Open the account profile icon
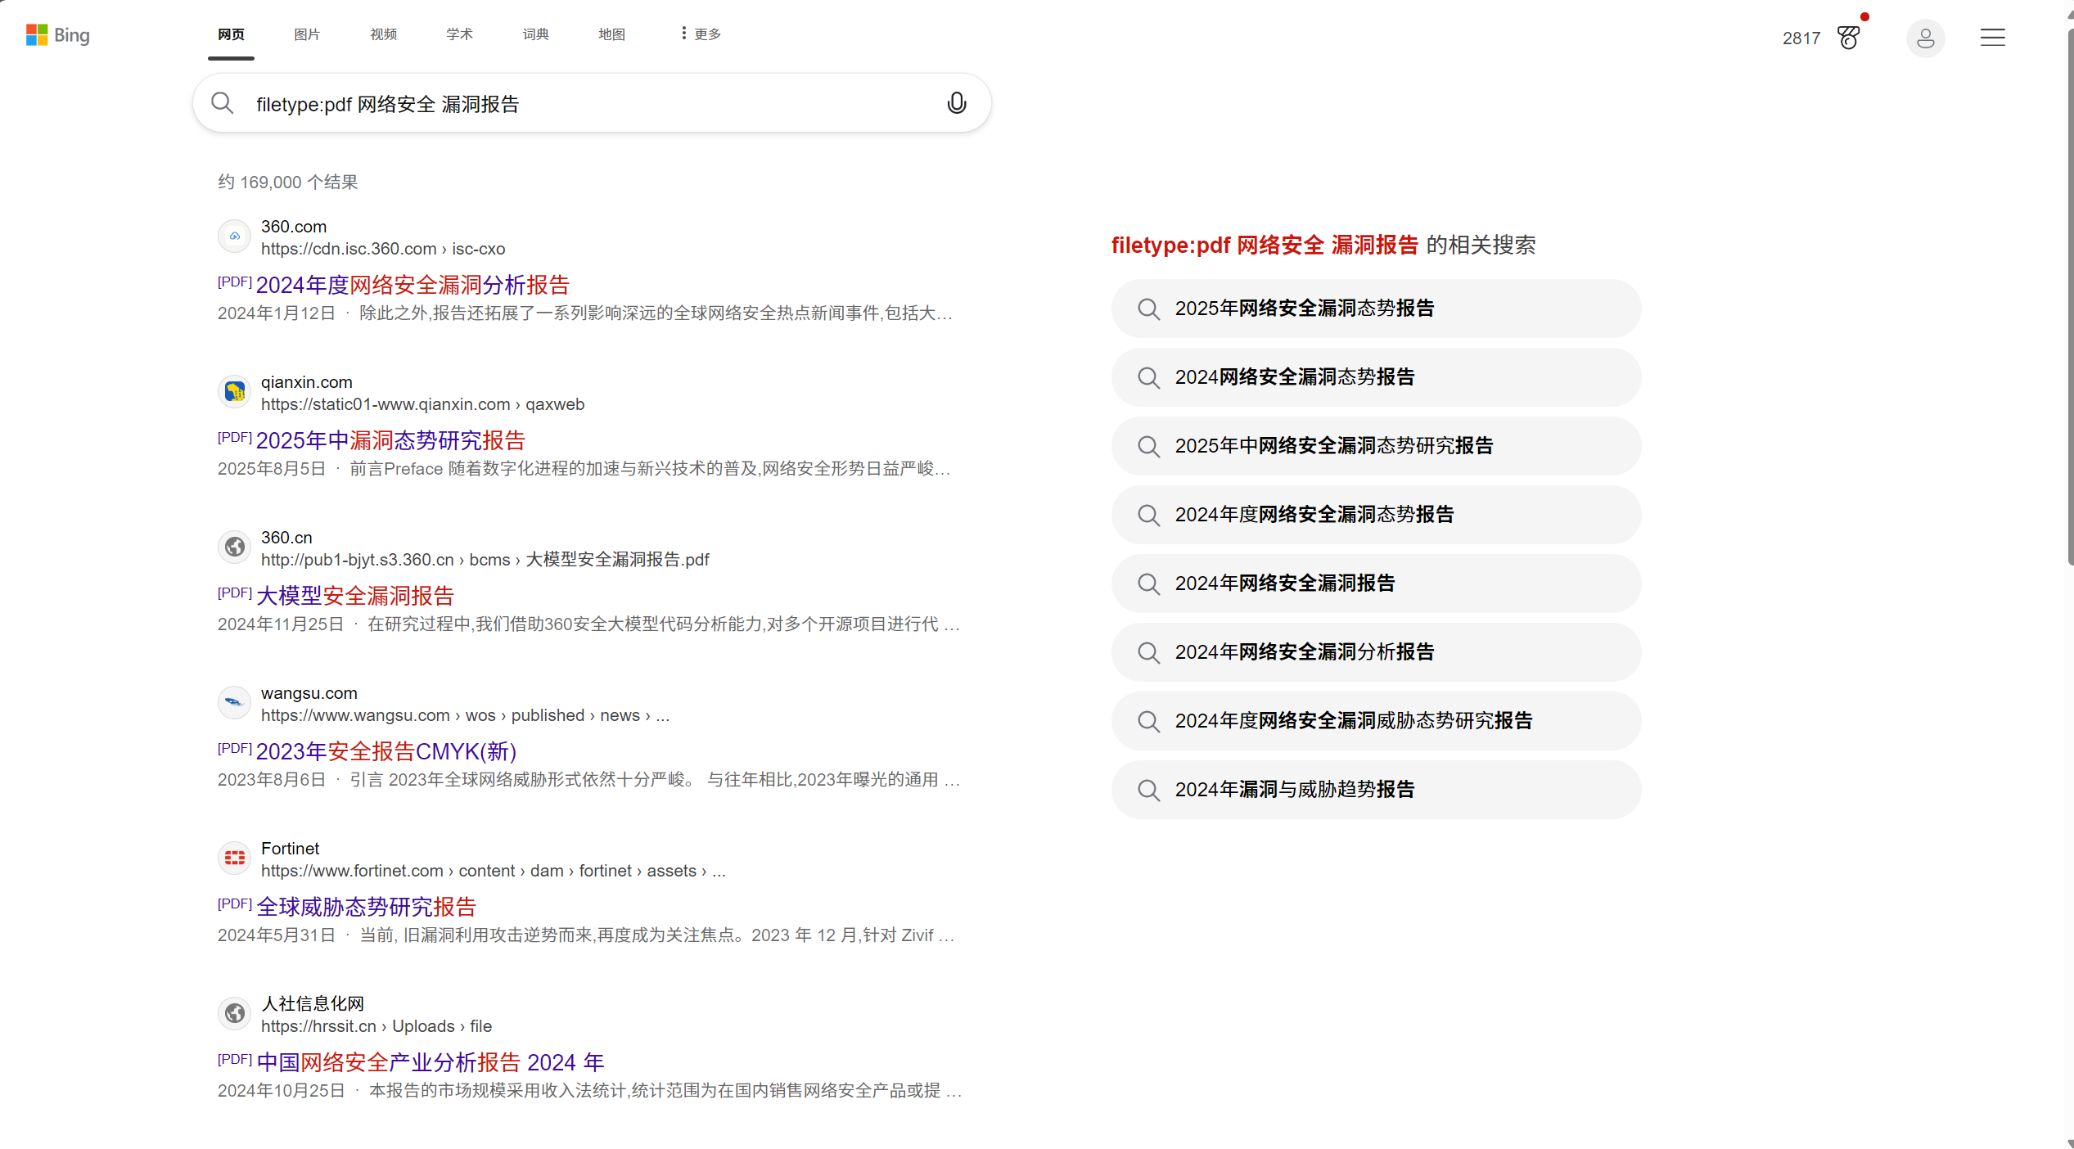The width and height of the screenshot is (2074, 1149). point(1926,38)
